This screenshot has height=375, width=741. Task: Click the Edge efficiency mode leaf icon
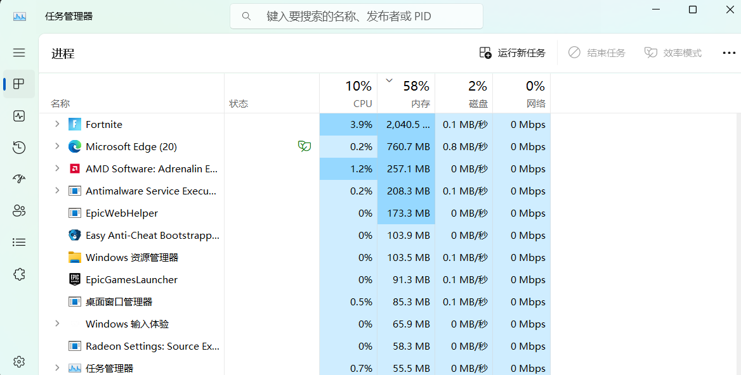coord(305,147)
